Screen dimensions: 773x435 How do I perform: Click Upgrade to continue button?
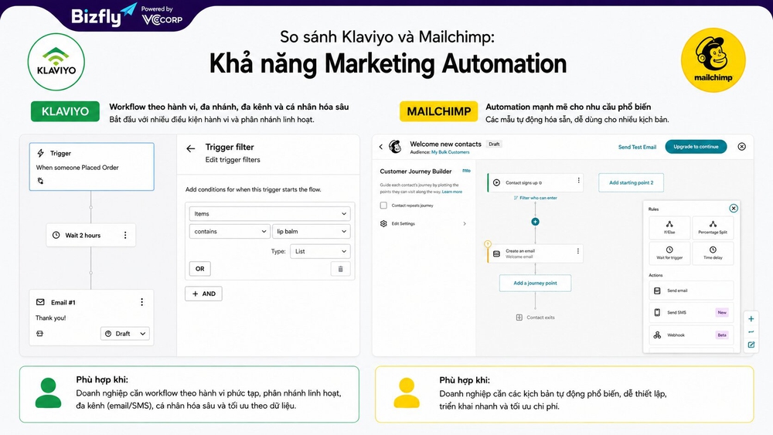pos(696,147)
